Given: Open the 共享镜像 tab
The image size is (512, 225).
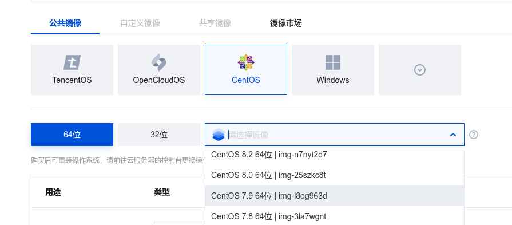Looking at the screenshot, I should [215, 23].
